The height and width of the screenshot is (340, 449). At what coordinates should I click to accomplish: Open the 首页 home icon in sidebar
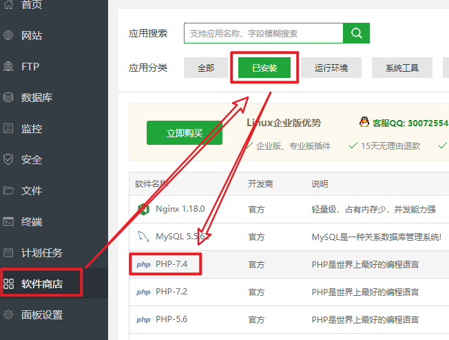pos(8,4)
